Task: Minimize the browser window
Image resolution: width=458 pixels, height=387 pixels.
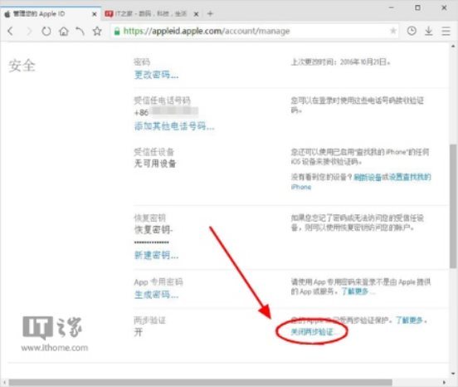Action: coord(392,7)
